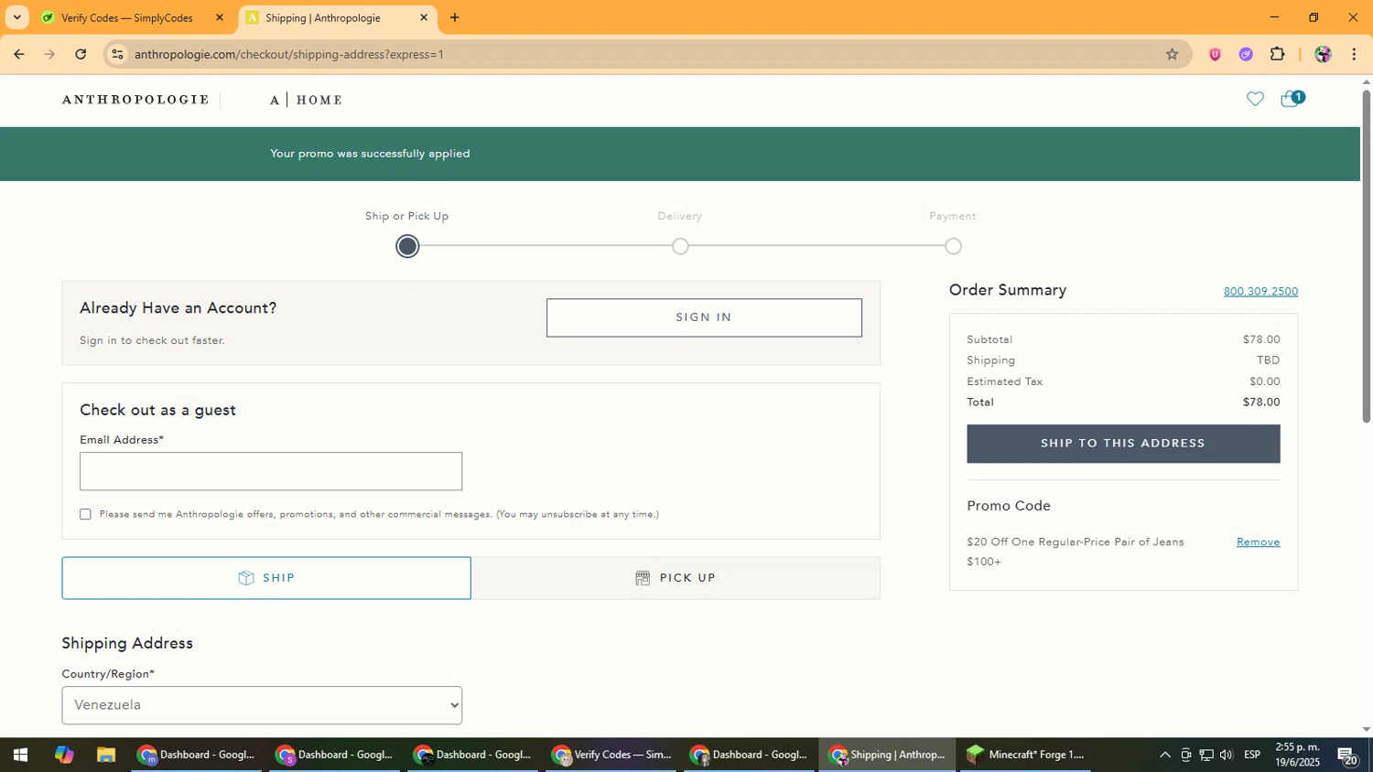Viewport: 1373px width, 772px height.
Task: Bookmark this page with the star icon
Action: (x=1172, y=54)
